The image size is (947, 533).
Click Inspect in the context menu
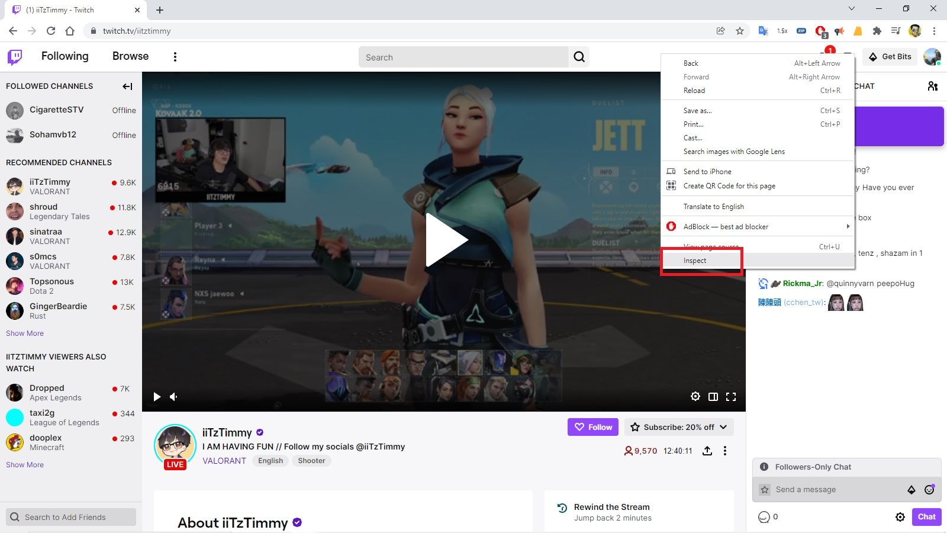pyautogui.click(x=758, y=261)
